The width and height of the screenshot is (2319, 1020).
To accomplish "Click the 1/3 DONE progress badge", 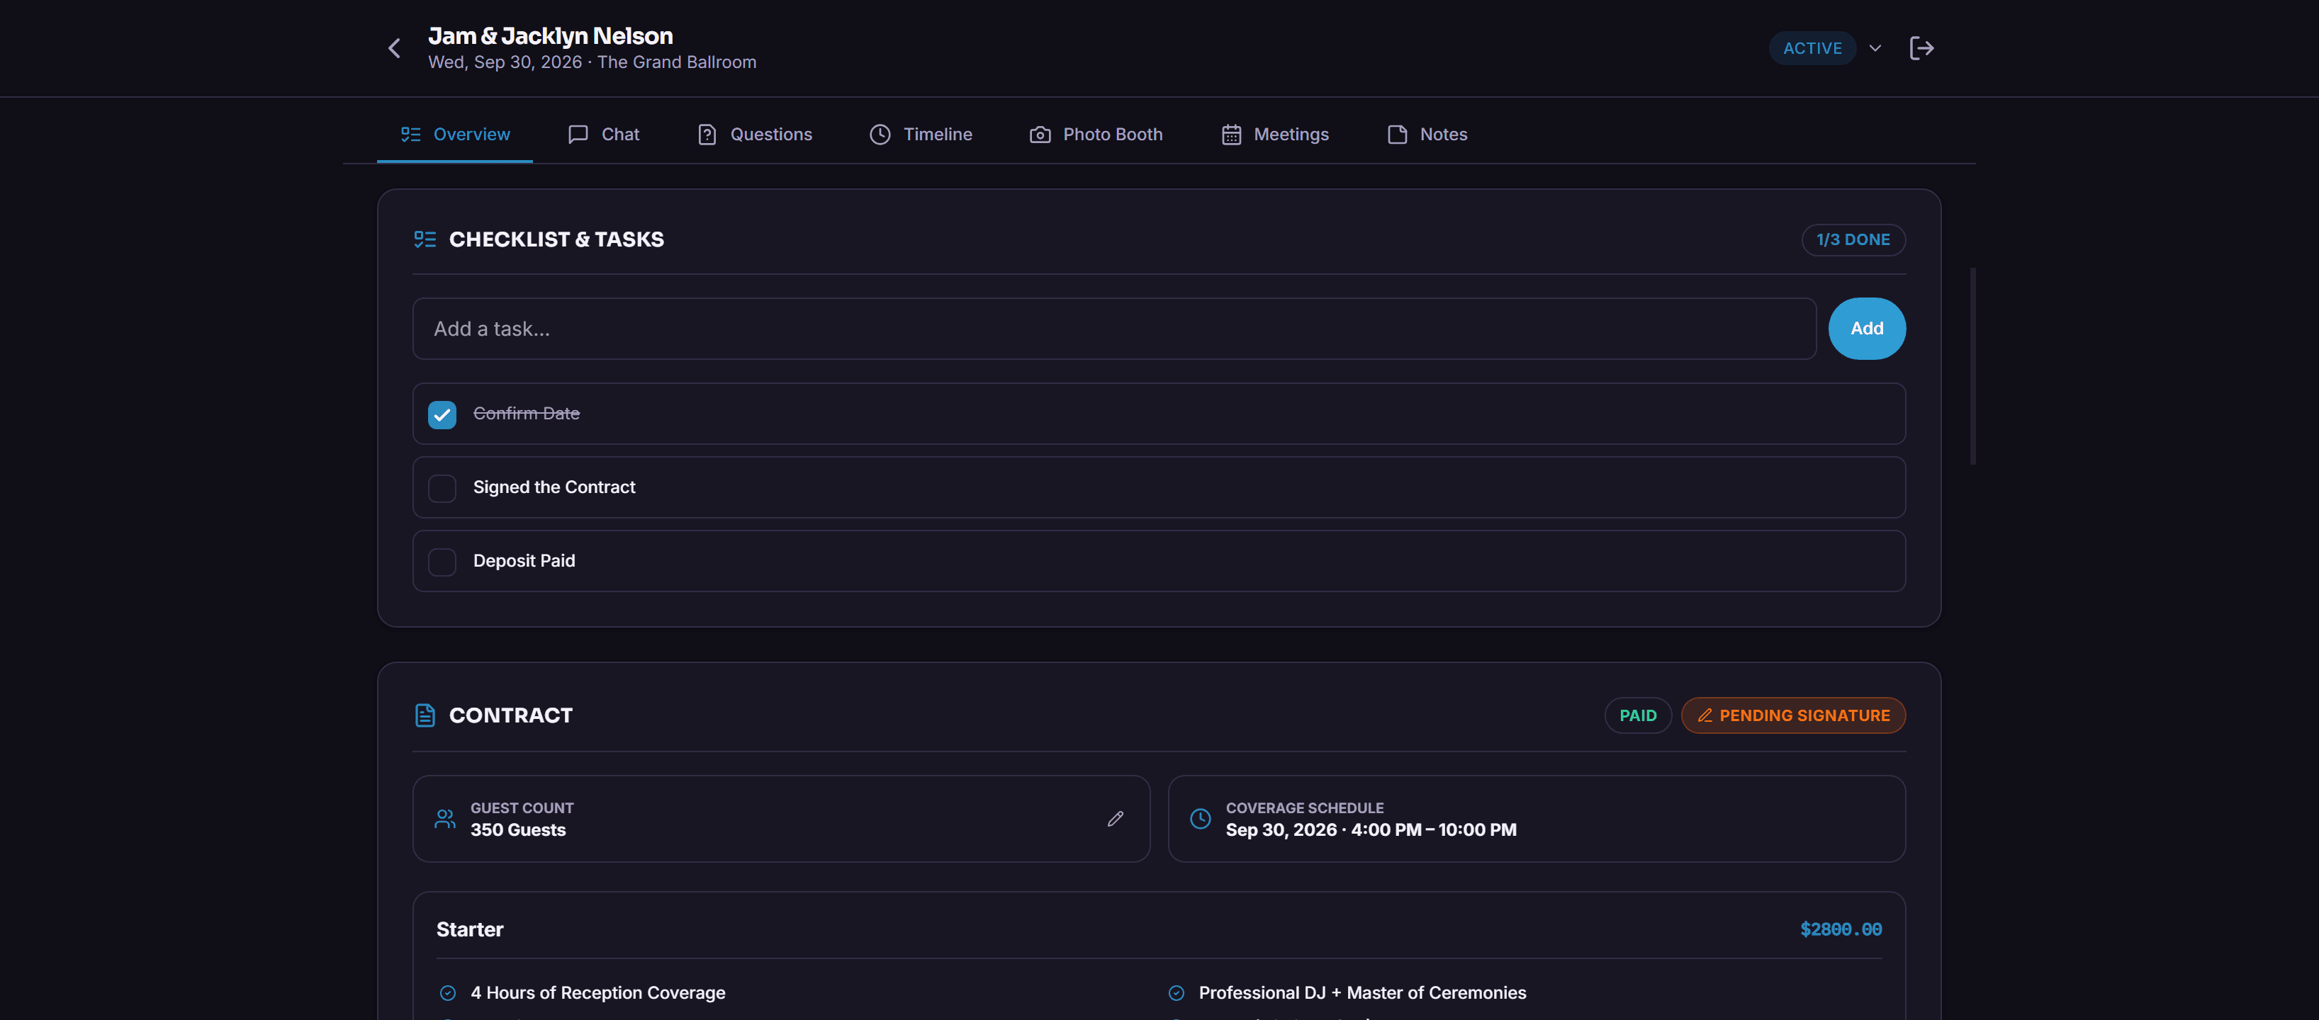I will click(x=1853, y=240).
